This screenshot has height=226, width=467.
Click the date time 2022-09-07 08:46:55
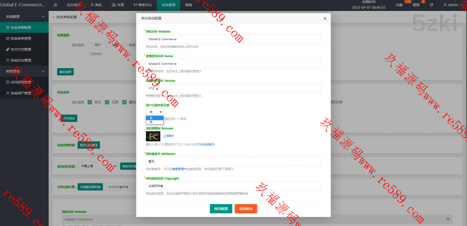(368, 7)
